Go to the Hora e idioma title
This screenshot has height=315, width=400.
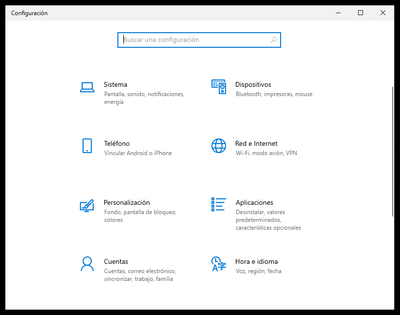click(256, 261)
